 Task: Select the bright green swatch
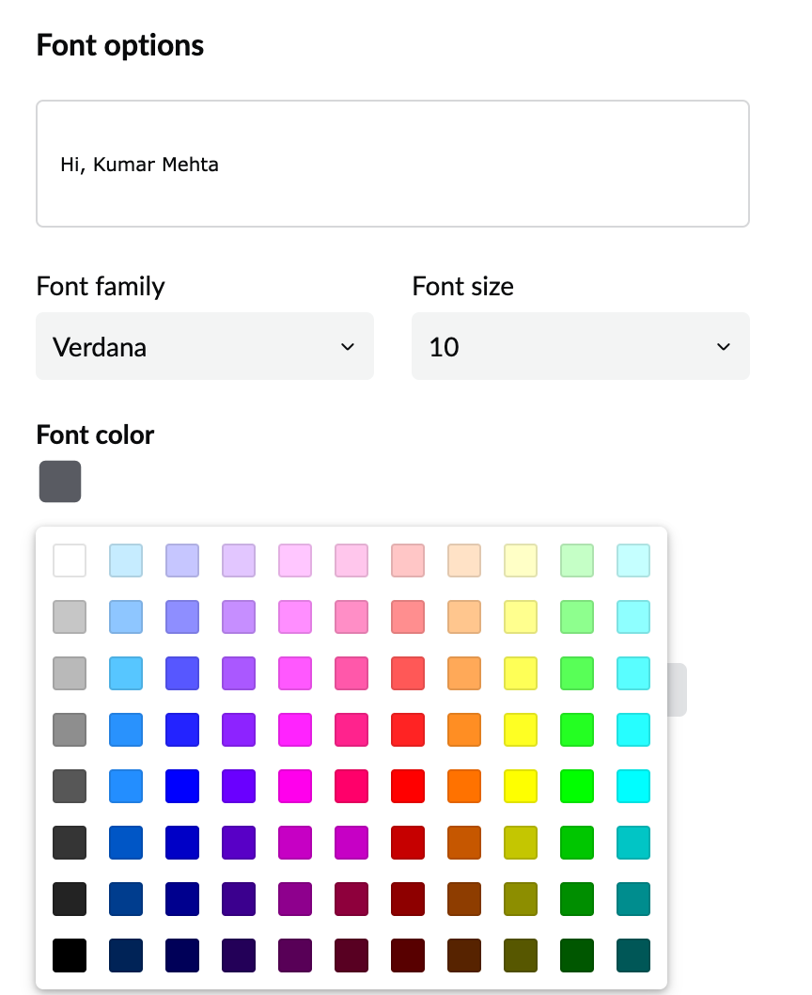[x=577, y=786]
